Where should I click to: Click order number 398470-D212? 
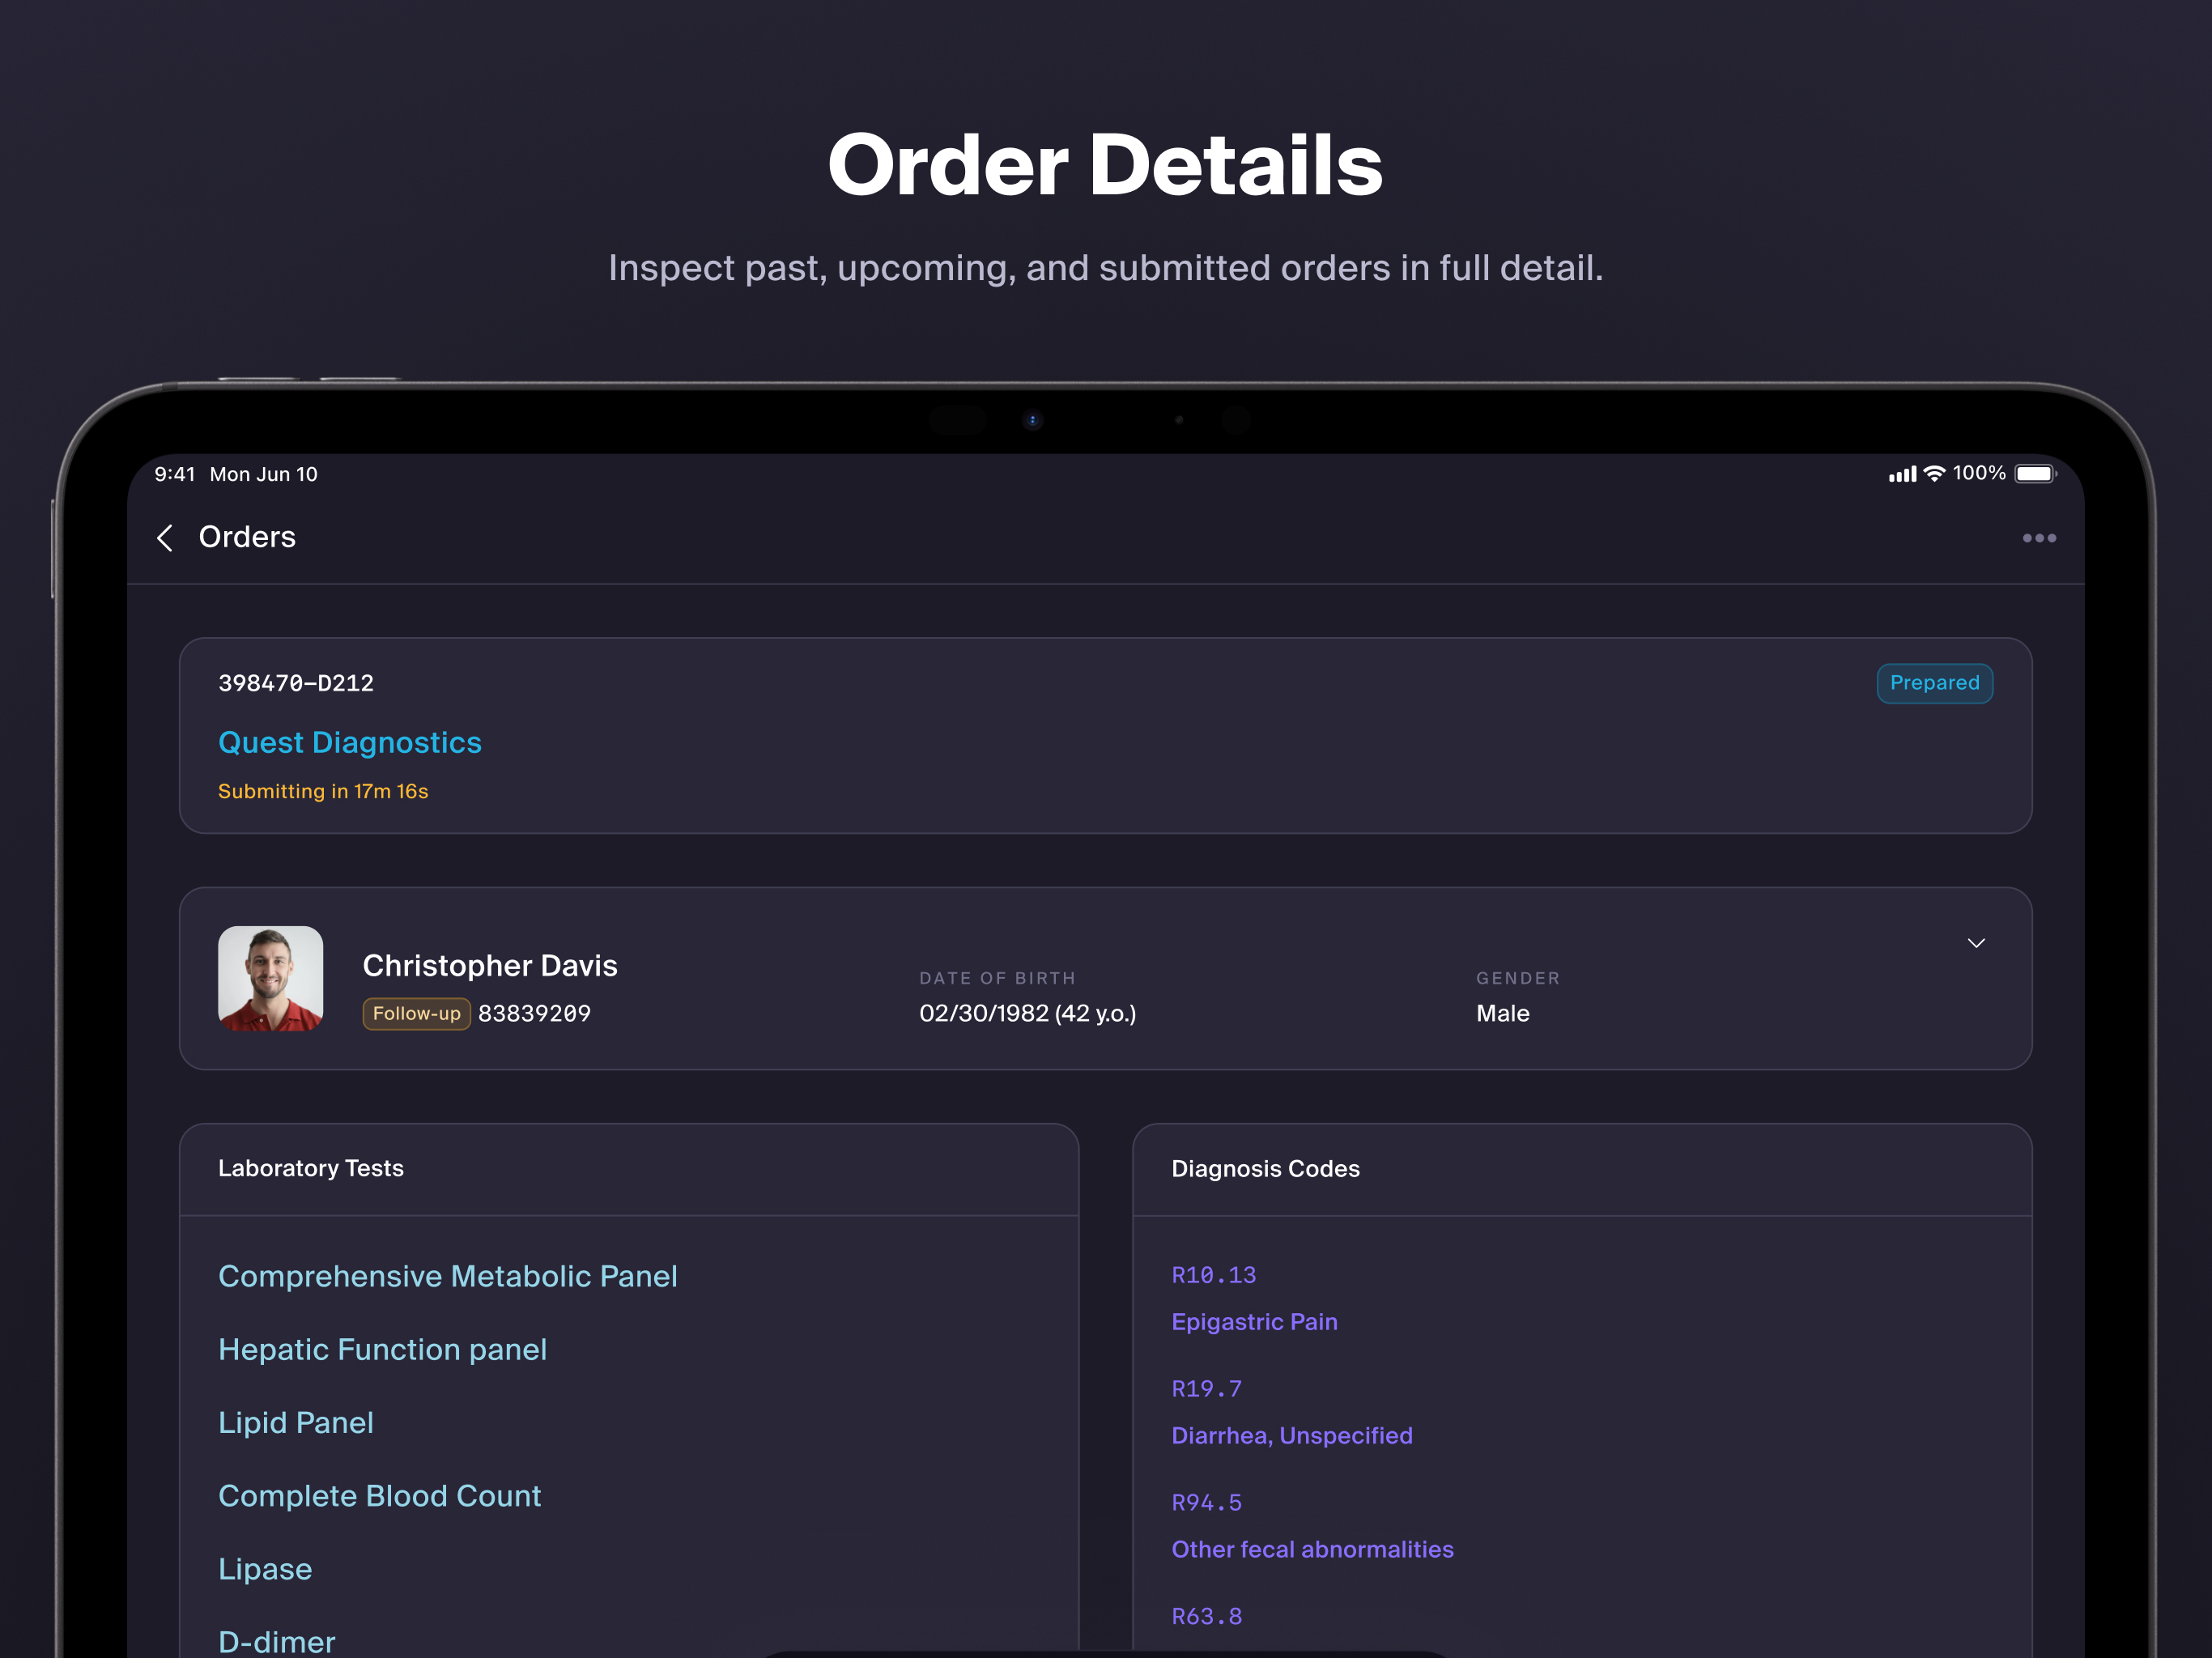coord(296,683)
